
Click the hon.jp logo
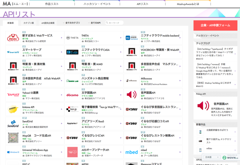[x=72, y=109]
